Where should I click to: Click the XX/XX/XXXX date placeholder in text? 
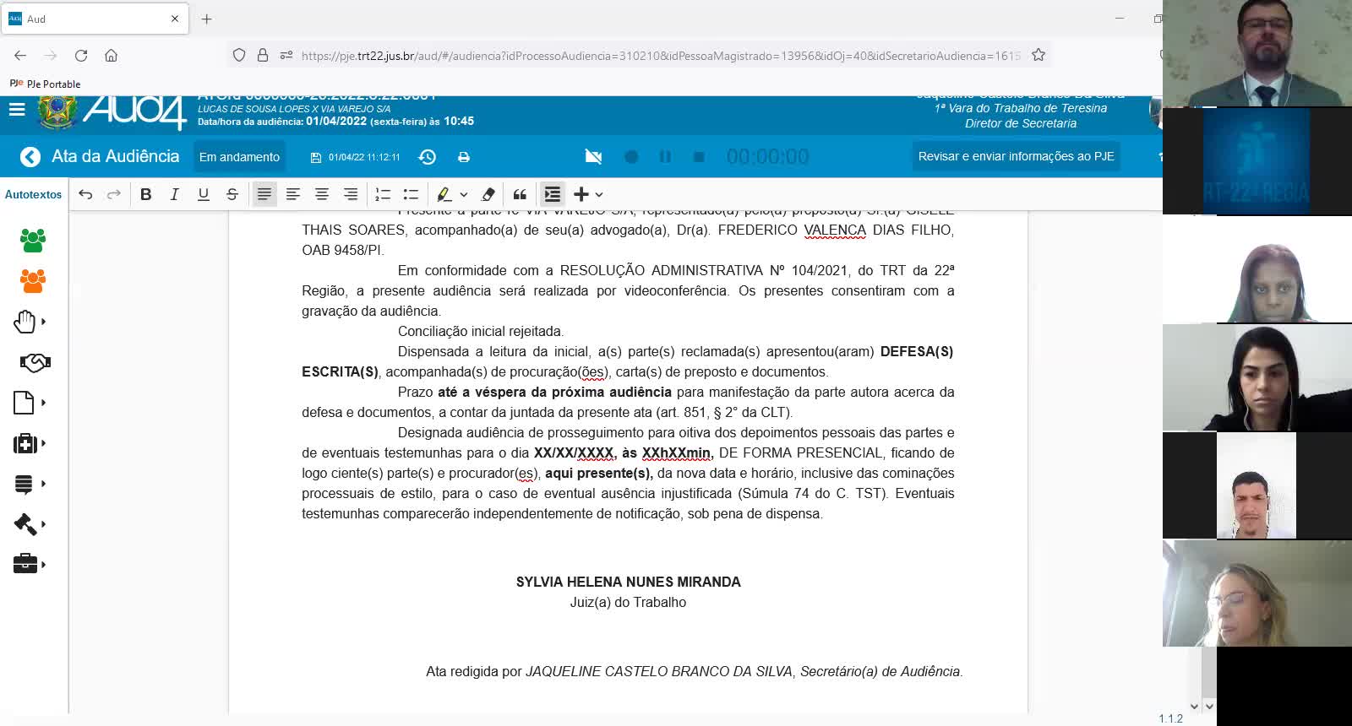tap(574, 452)
